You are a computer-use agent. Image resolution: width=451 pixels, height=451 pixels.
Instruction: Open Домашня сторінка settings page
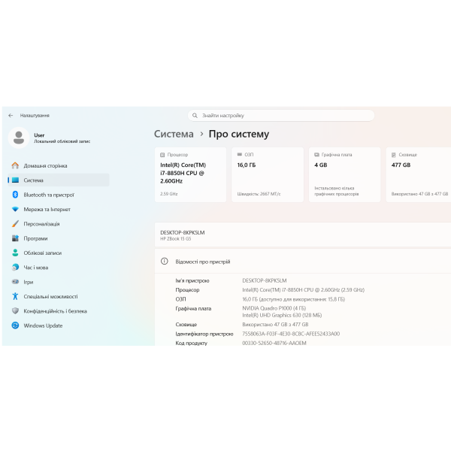pos(59,165)
